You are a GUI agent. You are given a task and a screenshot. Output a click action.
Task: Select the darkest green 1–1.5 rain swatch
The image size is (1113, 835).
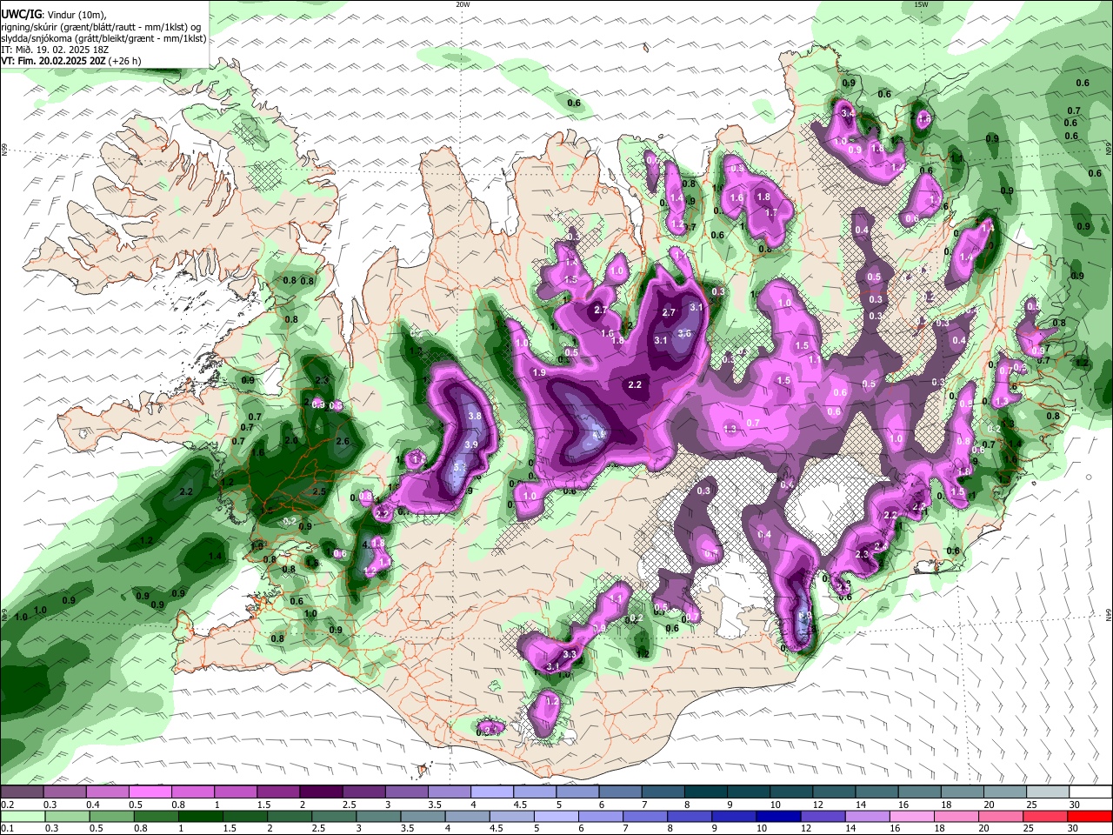click(x=200, y=816)
